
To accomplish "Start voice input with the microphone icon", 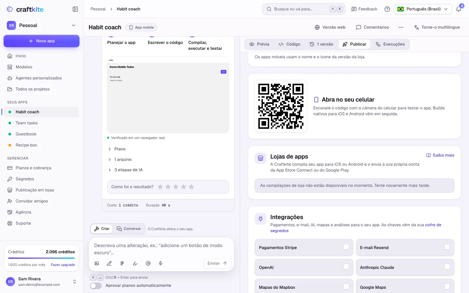I will pyautogui.click(x=161, y=263).
